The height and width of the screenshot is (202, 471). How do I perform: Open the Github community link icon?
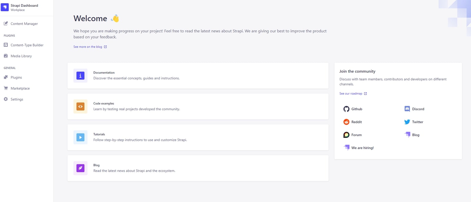346,109
